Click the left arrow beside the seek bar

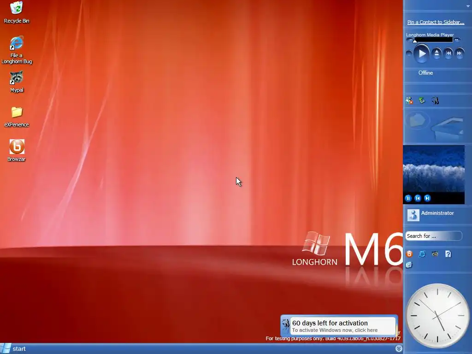410,40
